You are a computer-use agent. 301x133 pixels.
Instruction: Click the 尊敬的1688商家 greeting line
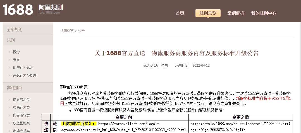tap(75, 87)
